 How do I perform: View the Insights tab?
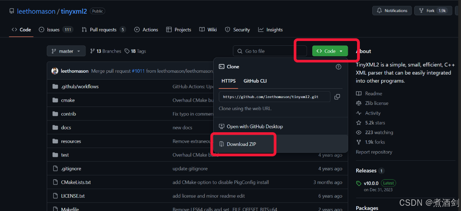(x=270, y=30)
